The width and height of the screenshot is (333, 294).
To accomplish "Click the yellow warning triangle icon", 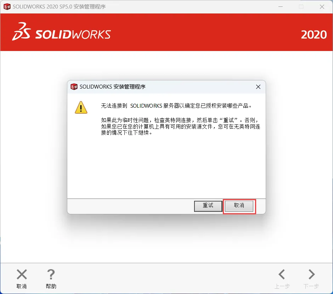I will pyautogui.click(x=81, y=107).
